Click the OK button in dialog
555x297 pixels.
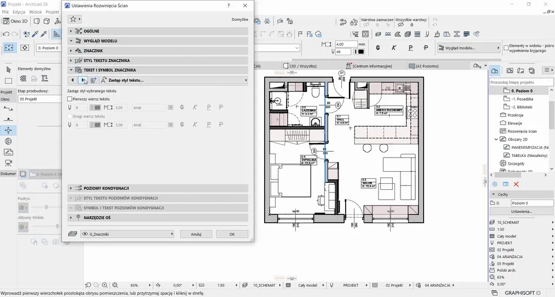[232, 234]
